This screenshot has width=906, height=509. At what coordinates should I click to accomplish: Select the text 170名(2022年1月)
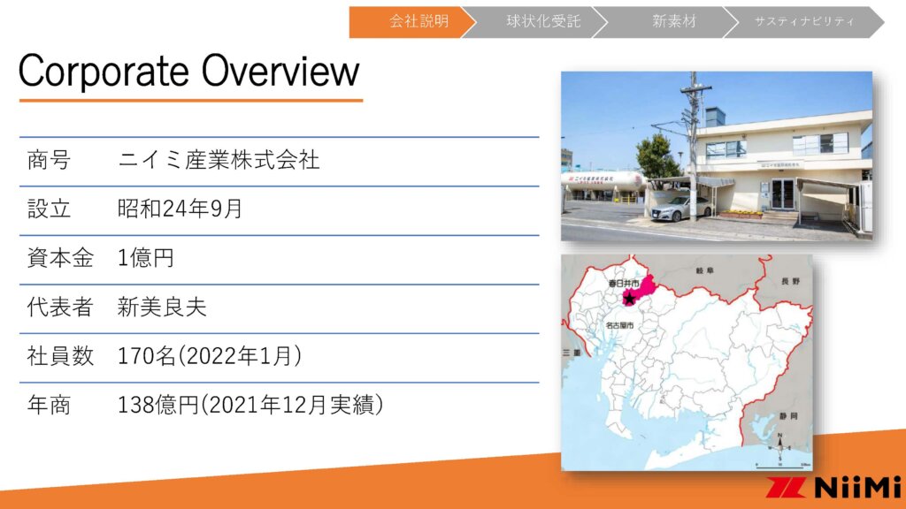[x=210, y=356]
